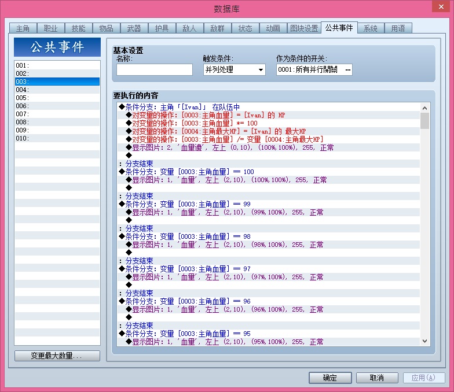This screenshot has width=454, height=392.
Task: Switch to the 主角 tab
Action: pyautogui.click(x=23, y=28)
